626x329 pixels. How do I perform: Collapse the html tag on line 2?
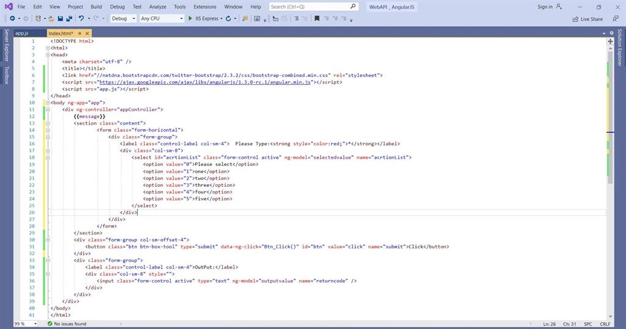48,48
